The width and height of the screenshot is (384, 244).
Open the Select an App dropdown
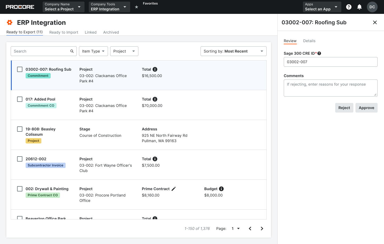tap(322, 7)
